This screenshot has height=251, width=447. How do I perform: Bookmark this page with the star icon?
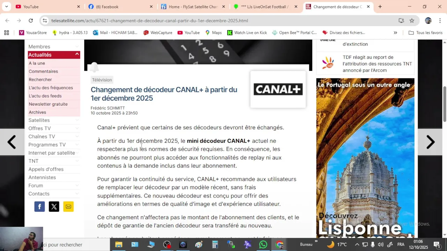tap(412, 21)
